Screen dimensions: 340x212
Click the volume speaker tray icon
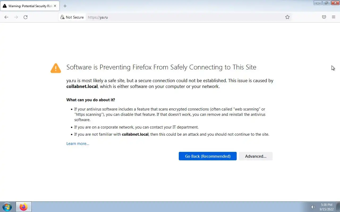[313, 207]
